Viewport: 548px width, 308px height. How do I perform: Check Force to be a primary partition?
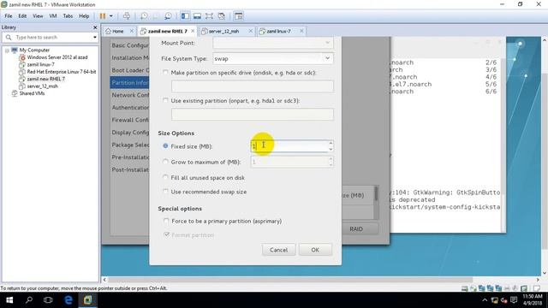166,221
